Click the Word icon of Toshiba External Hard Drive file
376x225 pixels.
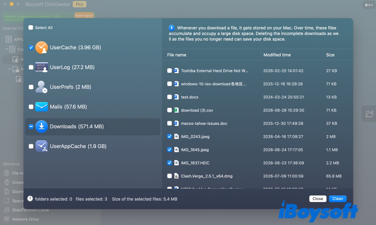(176, 71)
